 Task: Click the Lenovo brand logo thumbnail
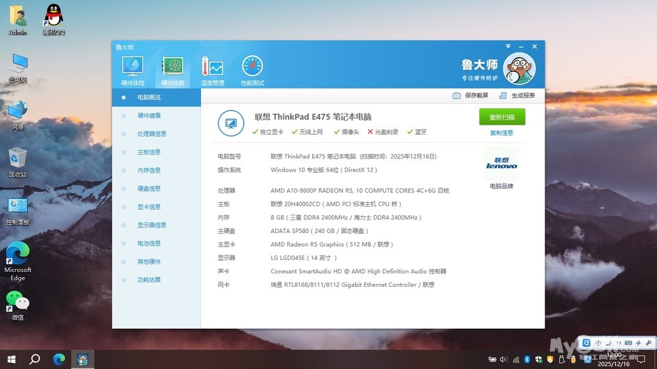pos(501,163)
